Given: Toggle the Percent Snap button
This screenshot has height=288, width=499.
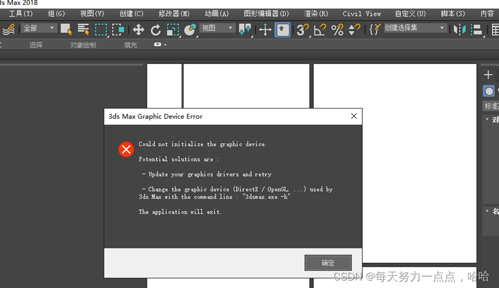Looking at the screenshot, I should tap(337, 30).
